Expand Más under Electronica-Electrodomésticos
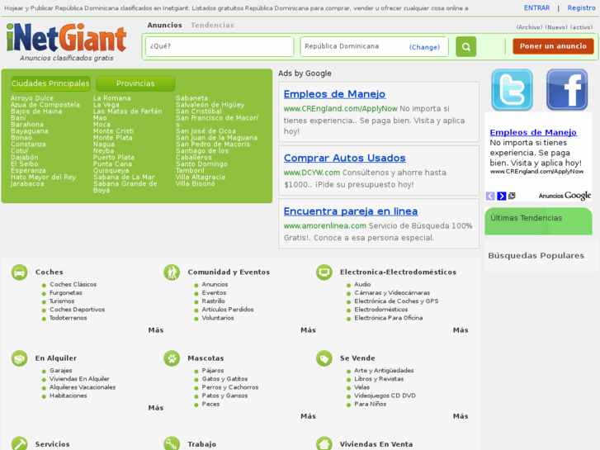Screen dimensions: 600x450 tap(461, 330)
